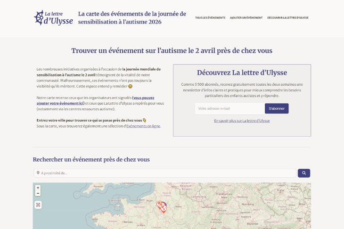Follow 'En savoir plus sur La lettre d'Ulysse' link
This screenshot has width=344, height=229.
point(242,121)
